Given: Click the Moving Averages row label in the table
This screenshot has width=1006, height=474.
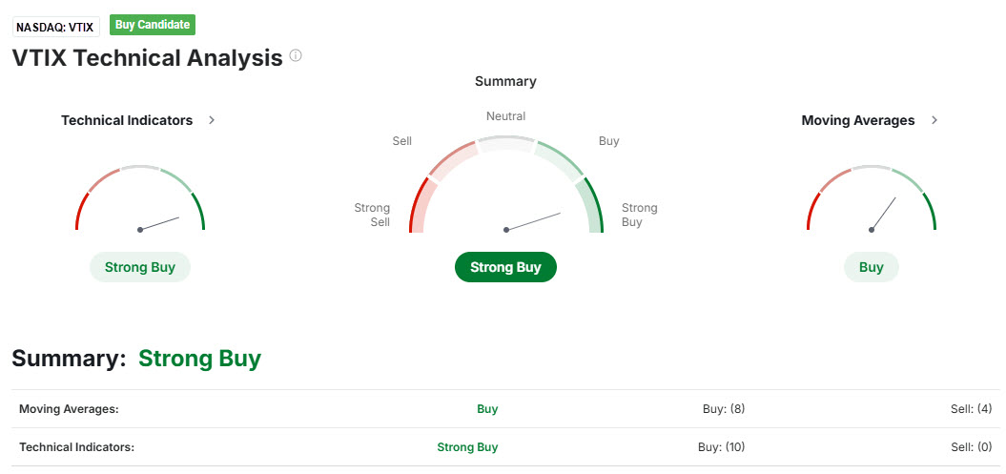Looking at the screenshot, I should tap(69, 409).
